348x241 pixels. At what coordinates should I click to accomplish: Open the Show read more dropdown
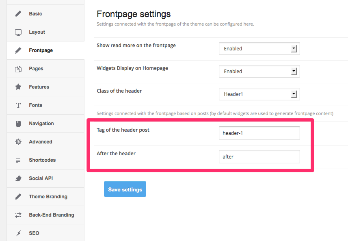[259, 49]
